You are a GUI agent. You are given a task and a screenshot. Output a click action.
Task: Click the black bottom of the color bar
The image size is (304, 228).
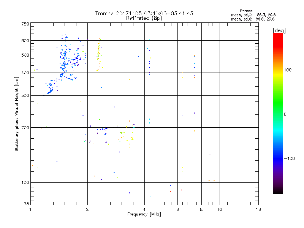[278, 191]
